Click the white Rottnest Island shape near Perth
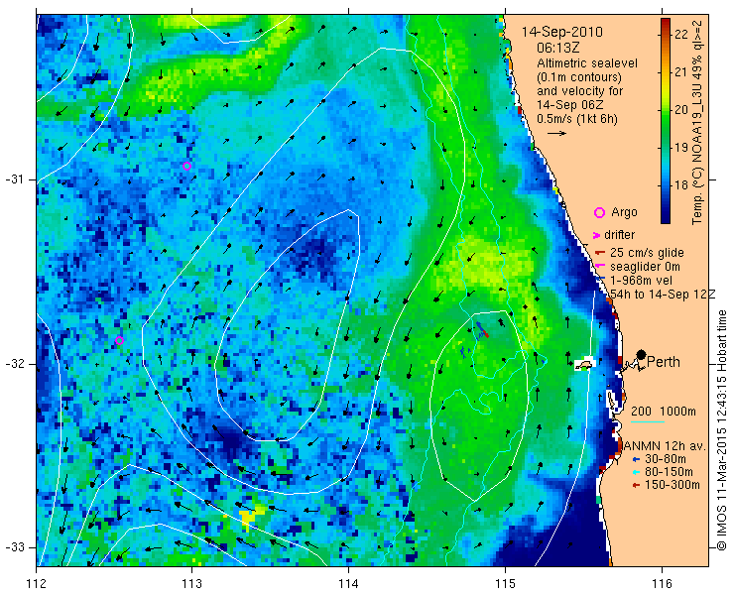Screen dimensions: 734x595 [584, 363]
